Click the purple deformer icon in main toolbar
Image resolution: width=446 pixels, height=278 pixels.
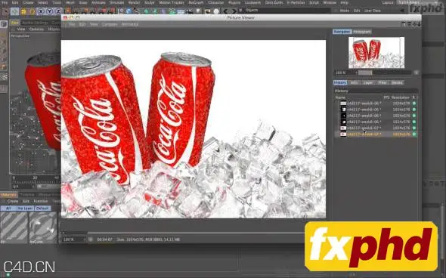164,11
